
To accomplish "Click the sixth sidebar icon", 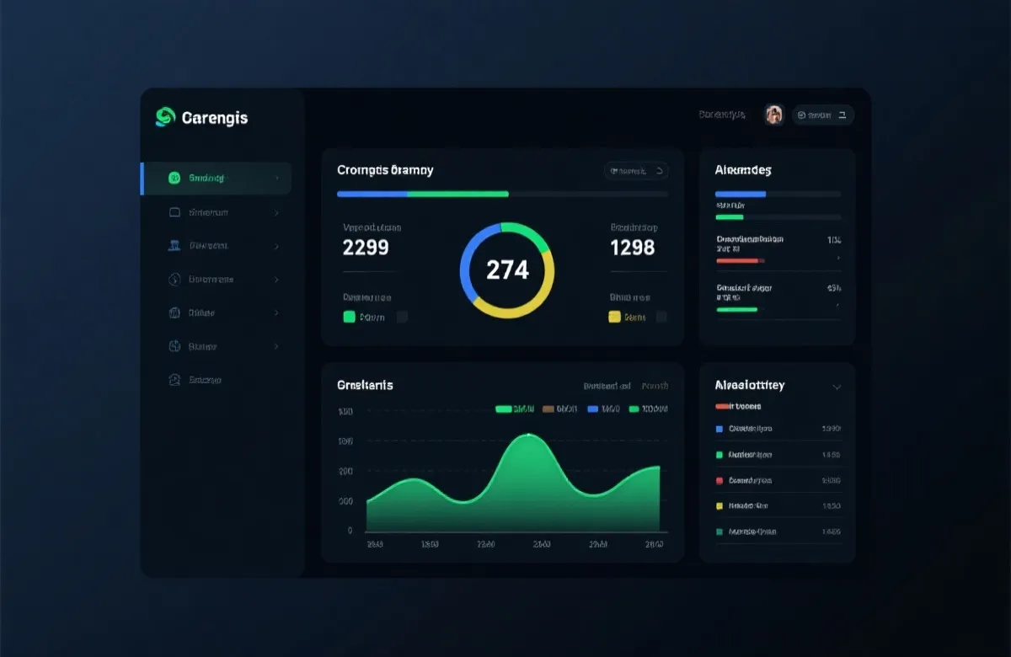I will [174, 346].
